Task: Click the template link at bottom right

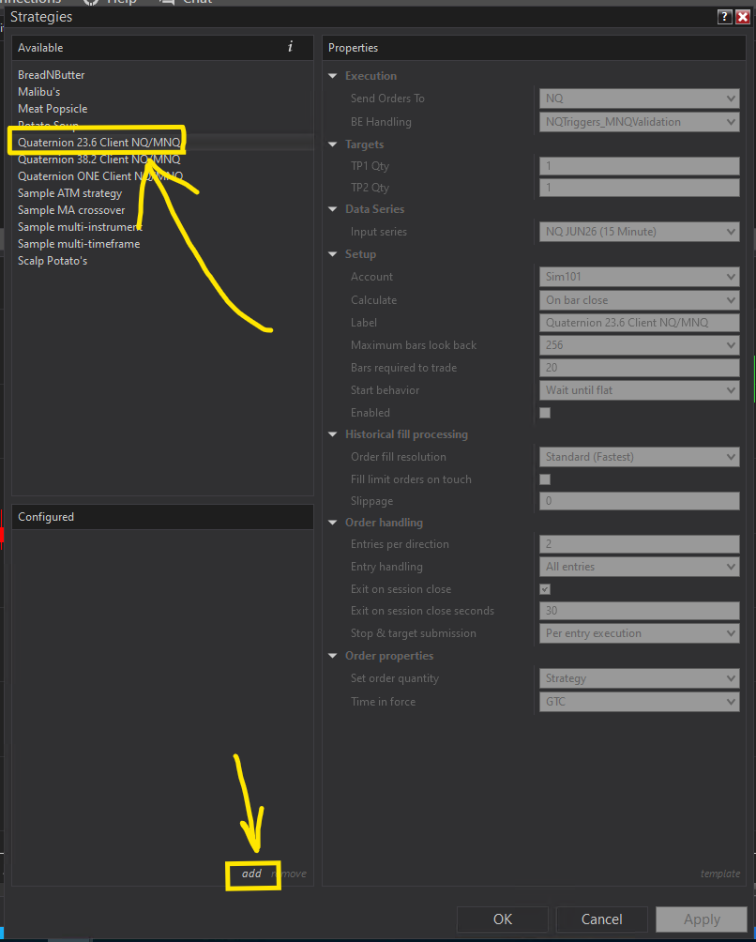Action: (x=719, y=874)
